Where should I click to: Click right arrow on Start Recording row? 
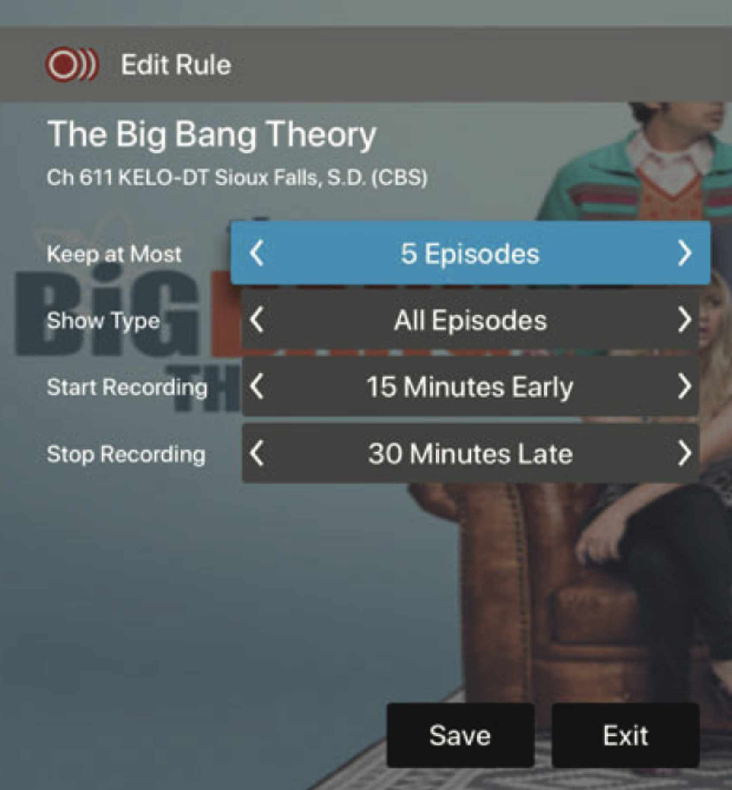[684, 387]
